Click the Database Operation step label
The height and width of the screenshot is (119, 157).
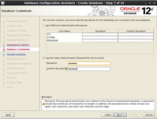click(x=17, y=21)
